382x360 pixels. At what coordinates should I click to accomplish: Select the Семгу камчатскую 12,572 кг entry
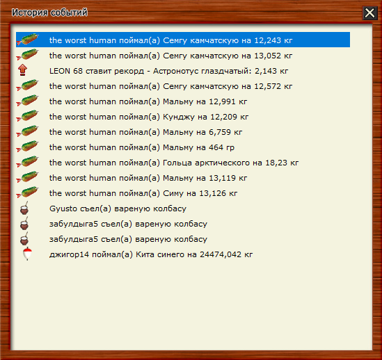[183, 86]
